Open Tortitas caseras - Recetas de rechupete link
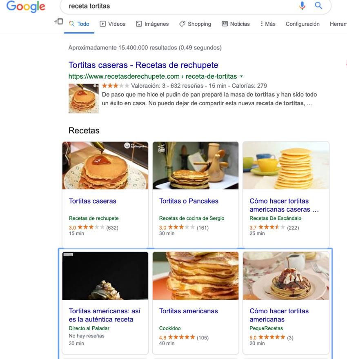The height and width of the screenshot is (359, 347). [x=143, y=65]
